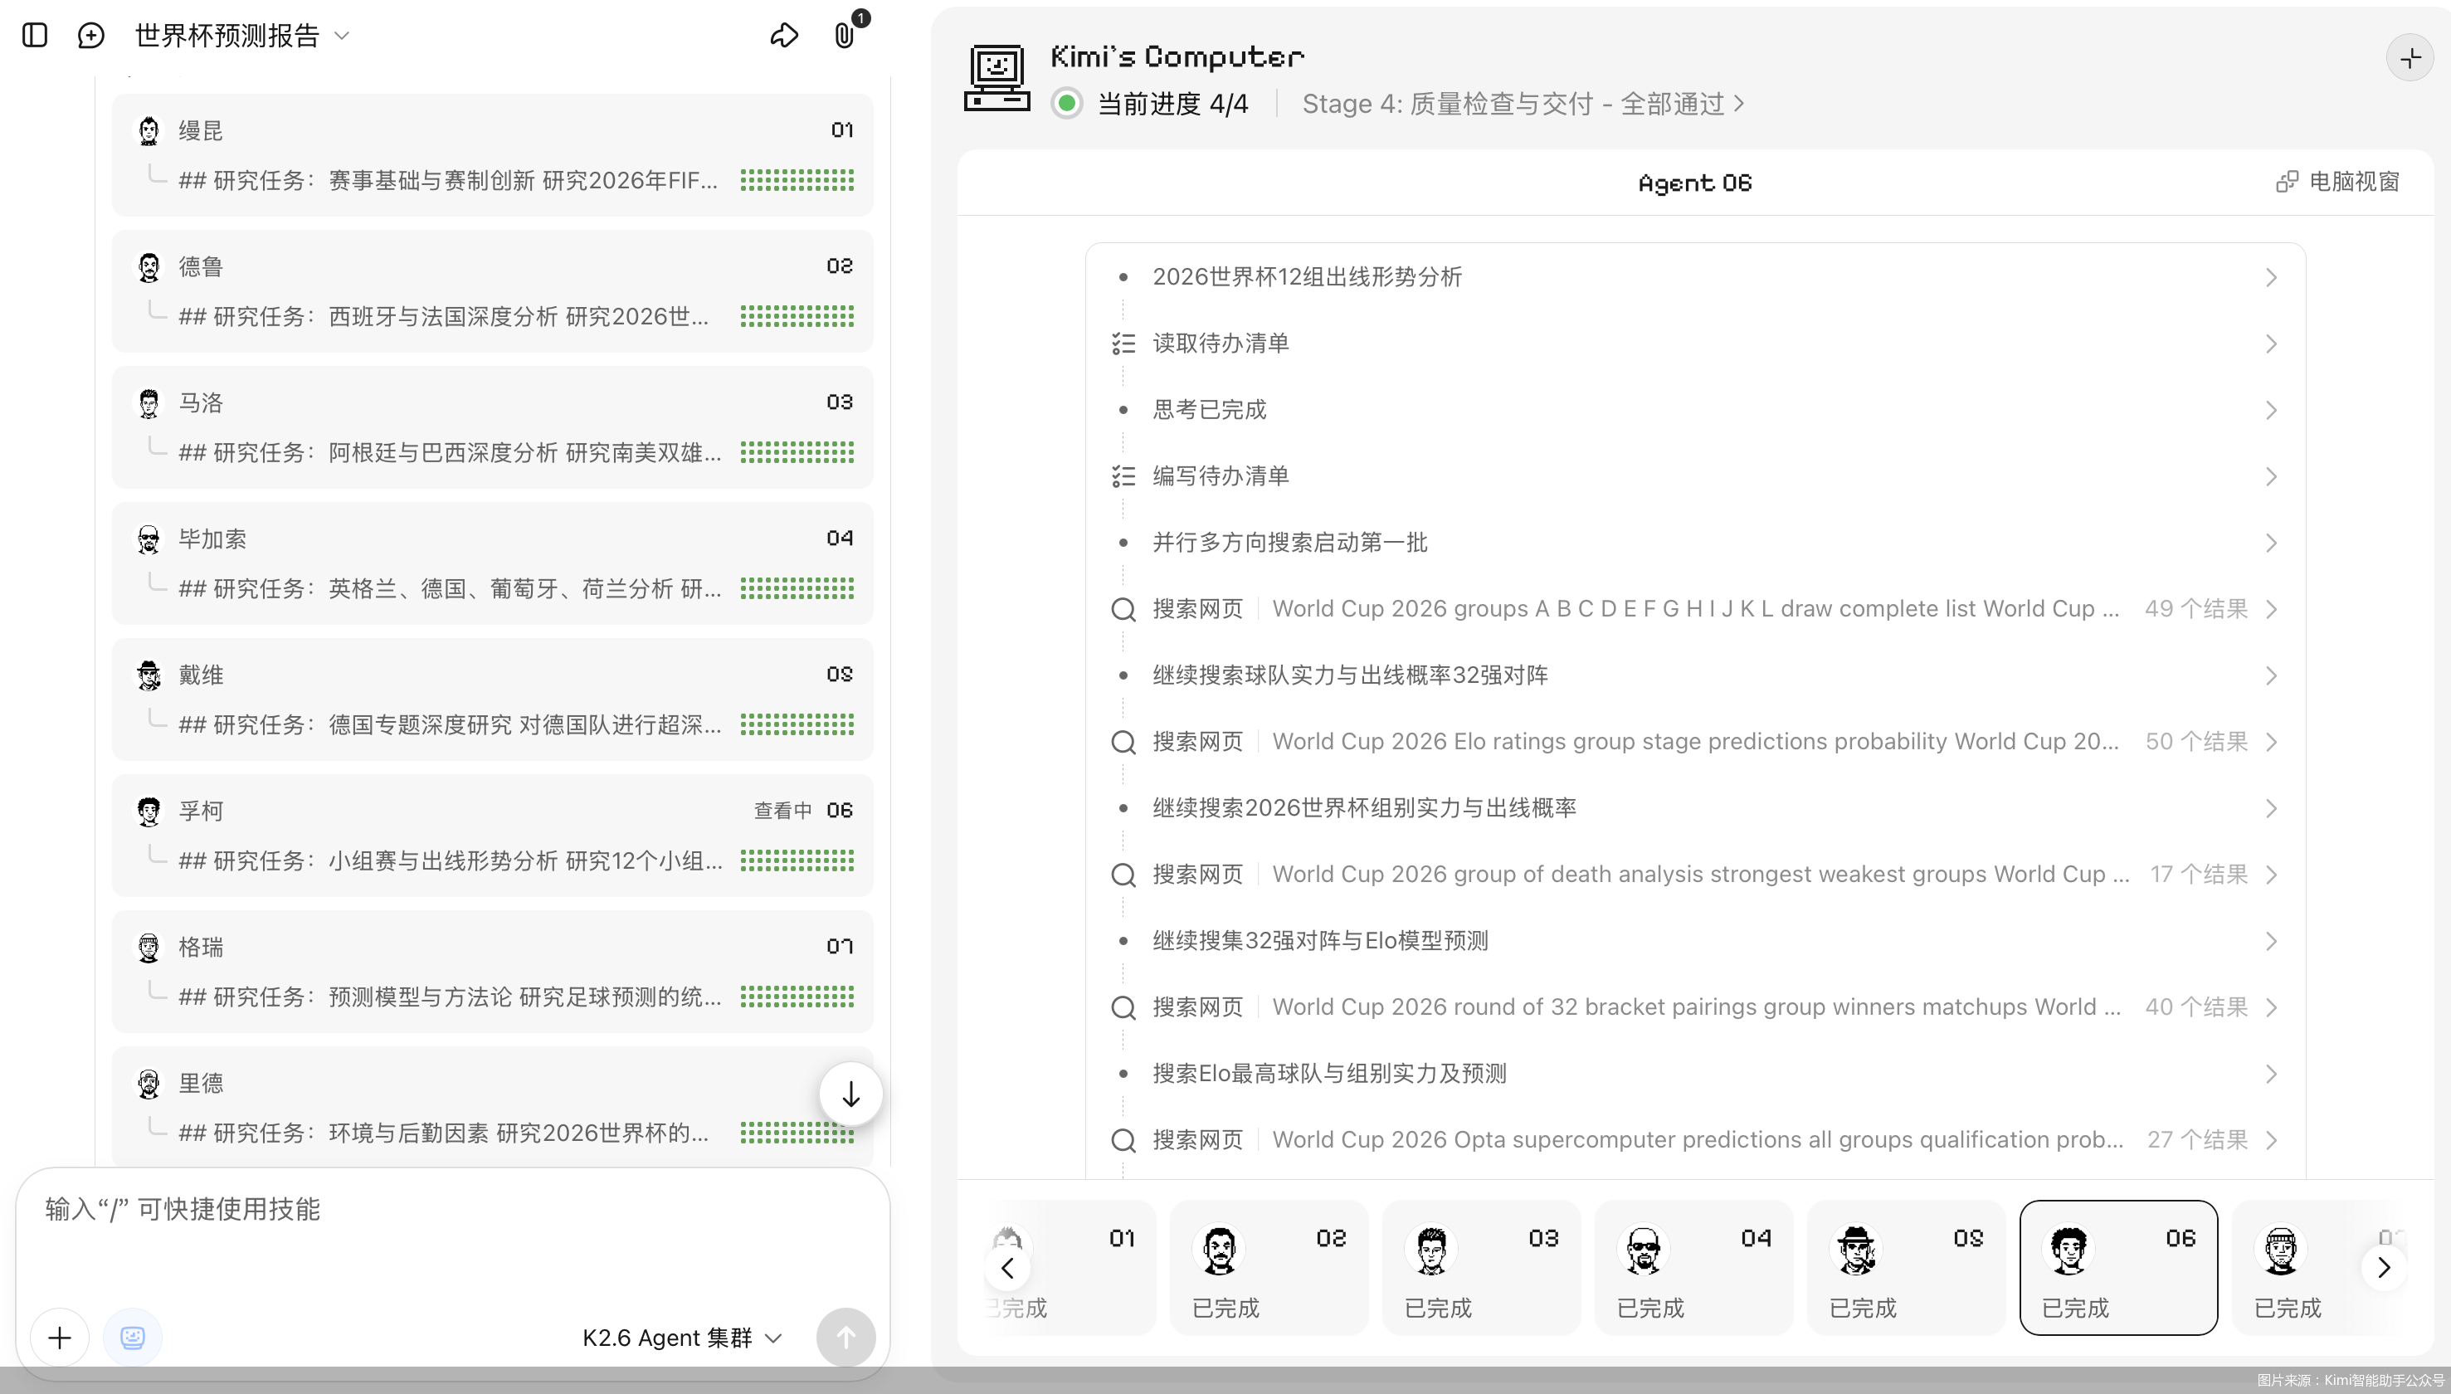Viewport: 2451px width, 1394px height.
Task: Switch to agent tab 04
Action: click(x=1693, y=1268)
